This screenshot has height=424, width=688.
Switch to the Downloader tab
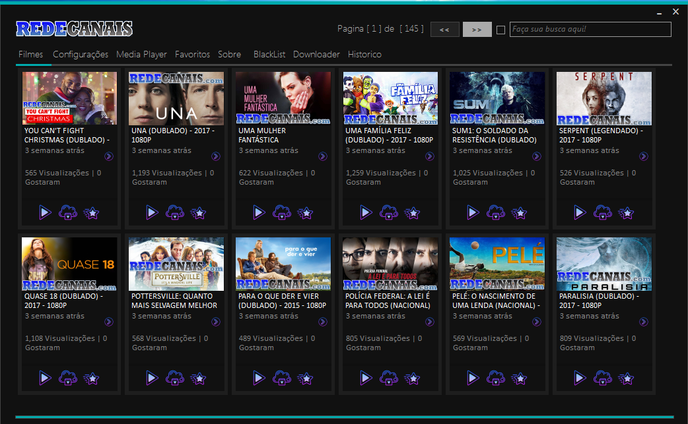[x=316, y=54]
